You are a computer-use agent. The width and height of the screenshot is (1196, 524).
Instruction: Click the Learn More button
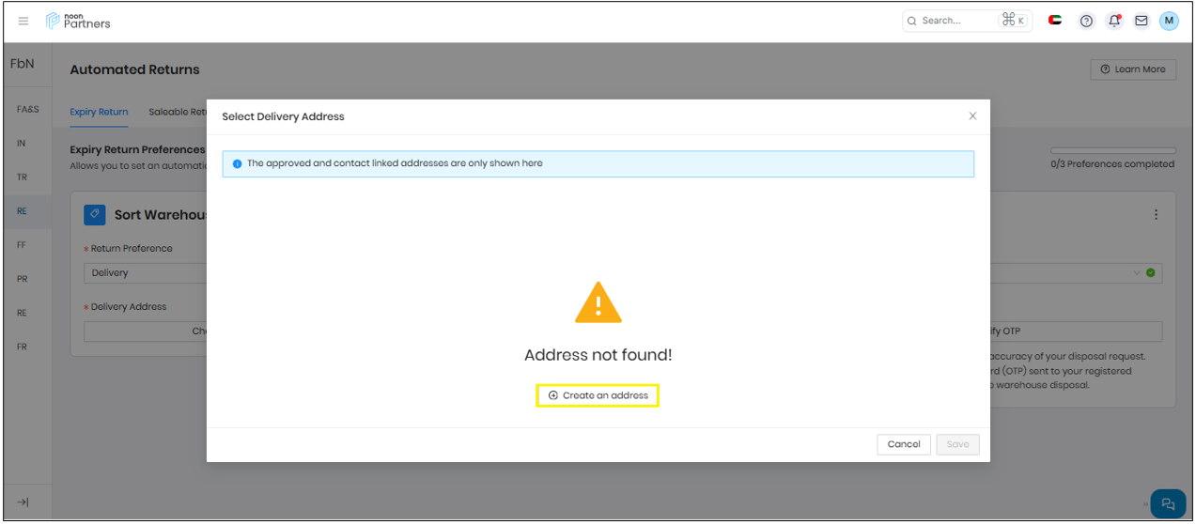[1132, 69]
